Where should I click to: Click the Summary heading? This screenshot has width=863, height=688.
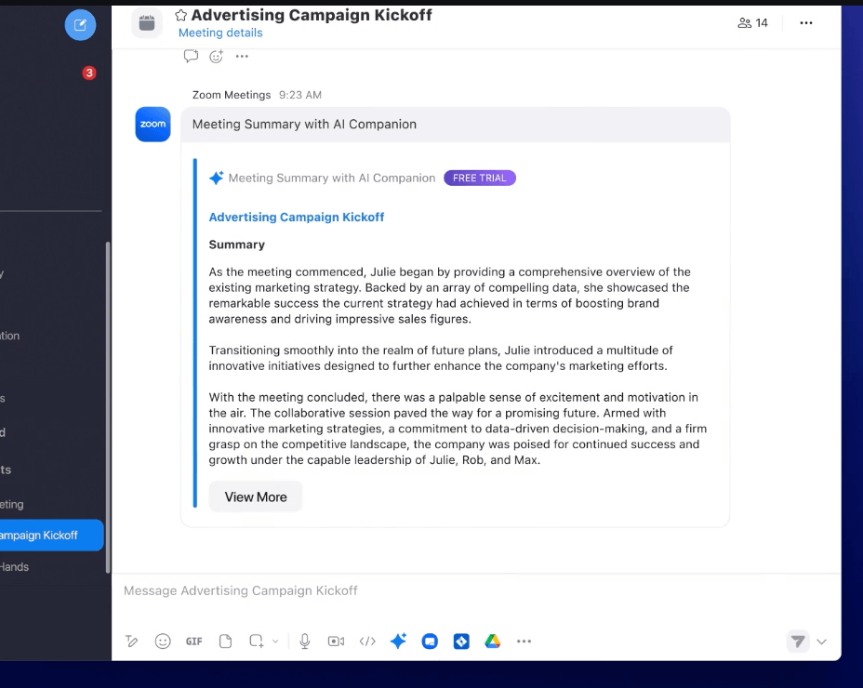click(236, 245)
